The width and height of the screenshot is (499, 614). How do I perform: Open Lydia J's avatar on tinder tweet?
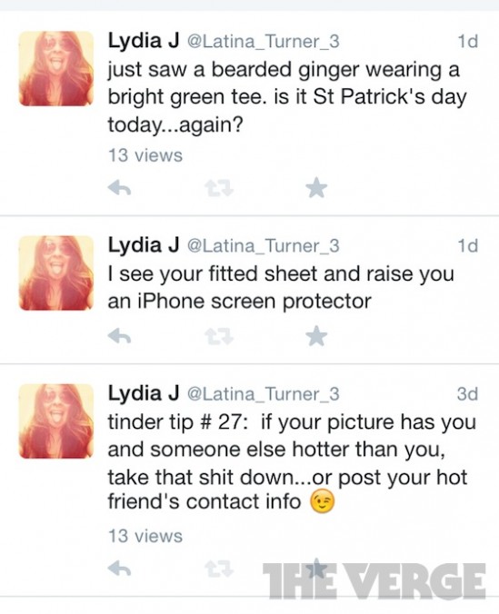click(56, 421)
